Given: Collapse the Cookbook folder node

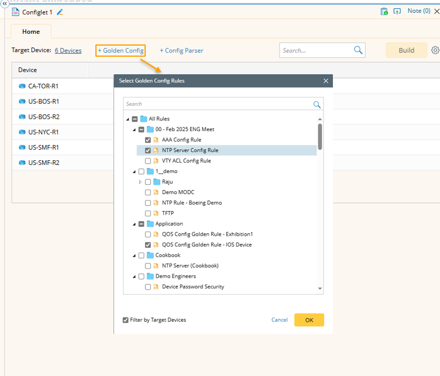Looking at the screenshot, I should pos(134,256).
